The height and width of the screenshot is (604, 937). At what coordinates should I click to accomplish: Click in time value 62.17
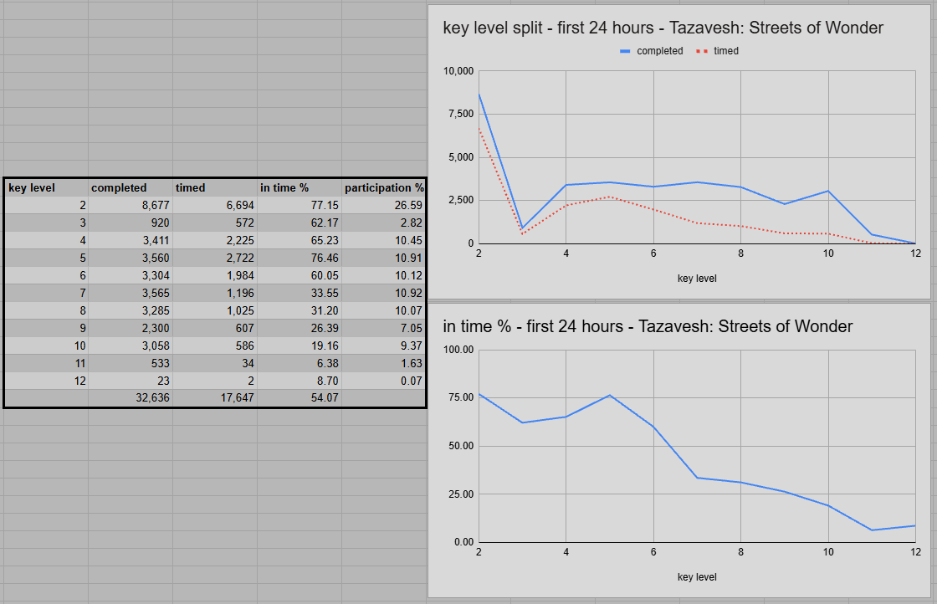click(300, 223)
